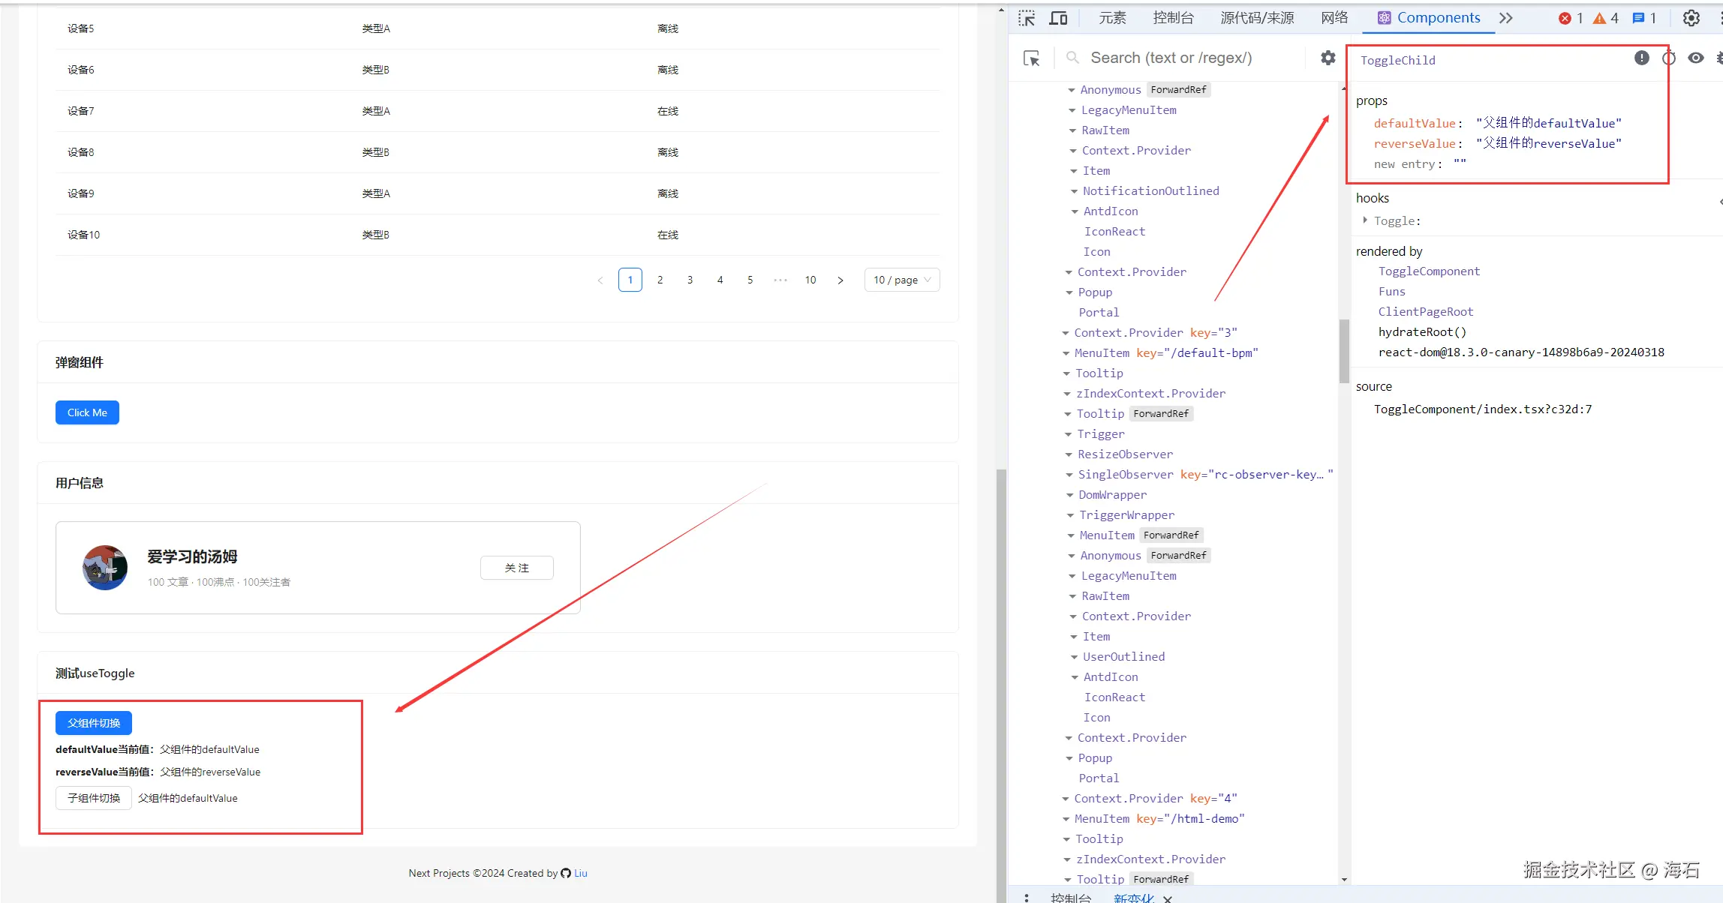This screenshot has height=903, width=1723.
Task: Open Chrome DevTools settings gear
Action: pyautogui.click(x=1691, y=18)
